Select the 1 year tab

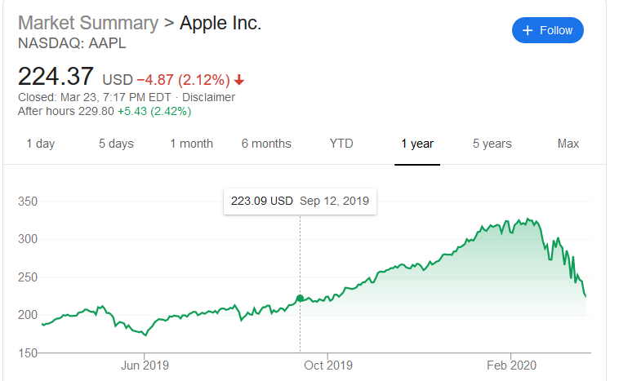[x=417, y=144]
